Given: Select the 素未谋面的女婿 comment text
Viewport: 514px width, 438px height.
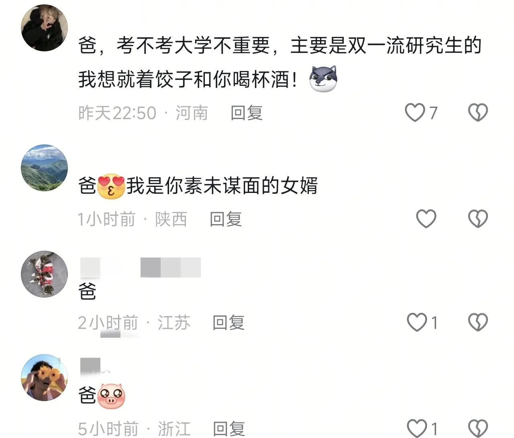Looking at the screenshot, I should (x=198, y=186).
